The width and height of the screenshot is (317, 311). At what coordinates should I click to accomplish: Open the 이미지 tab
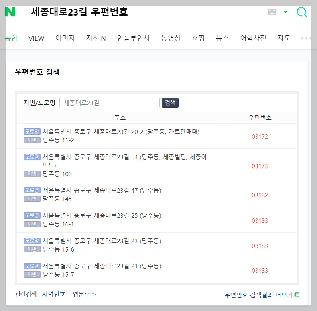[x=65, y=38]
